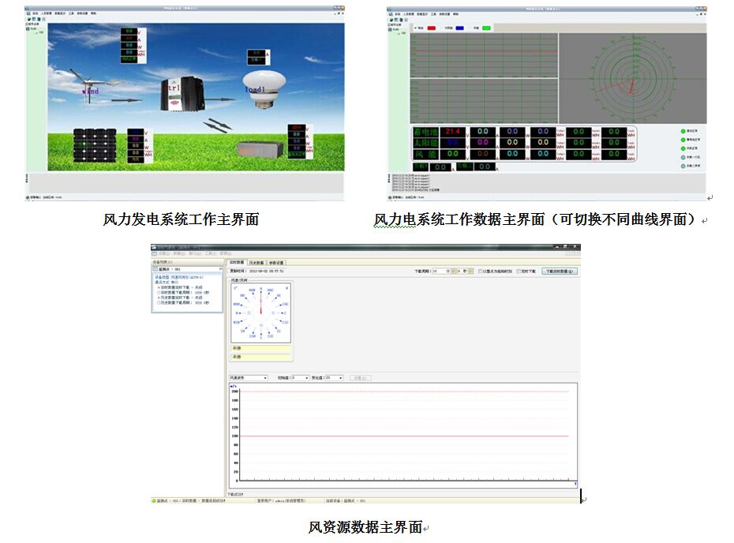
Task: Switch to the 历史数据 tab
Action: (256, 262)
